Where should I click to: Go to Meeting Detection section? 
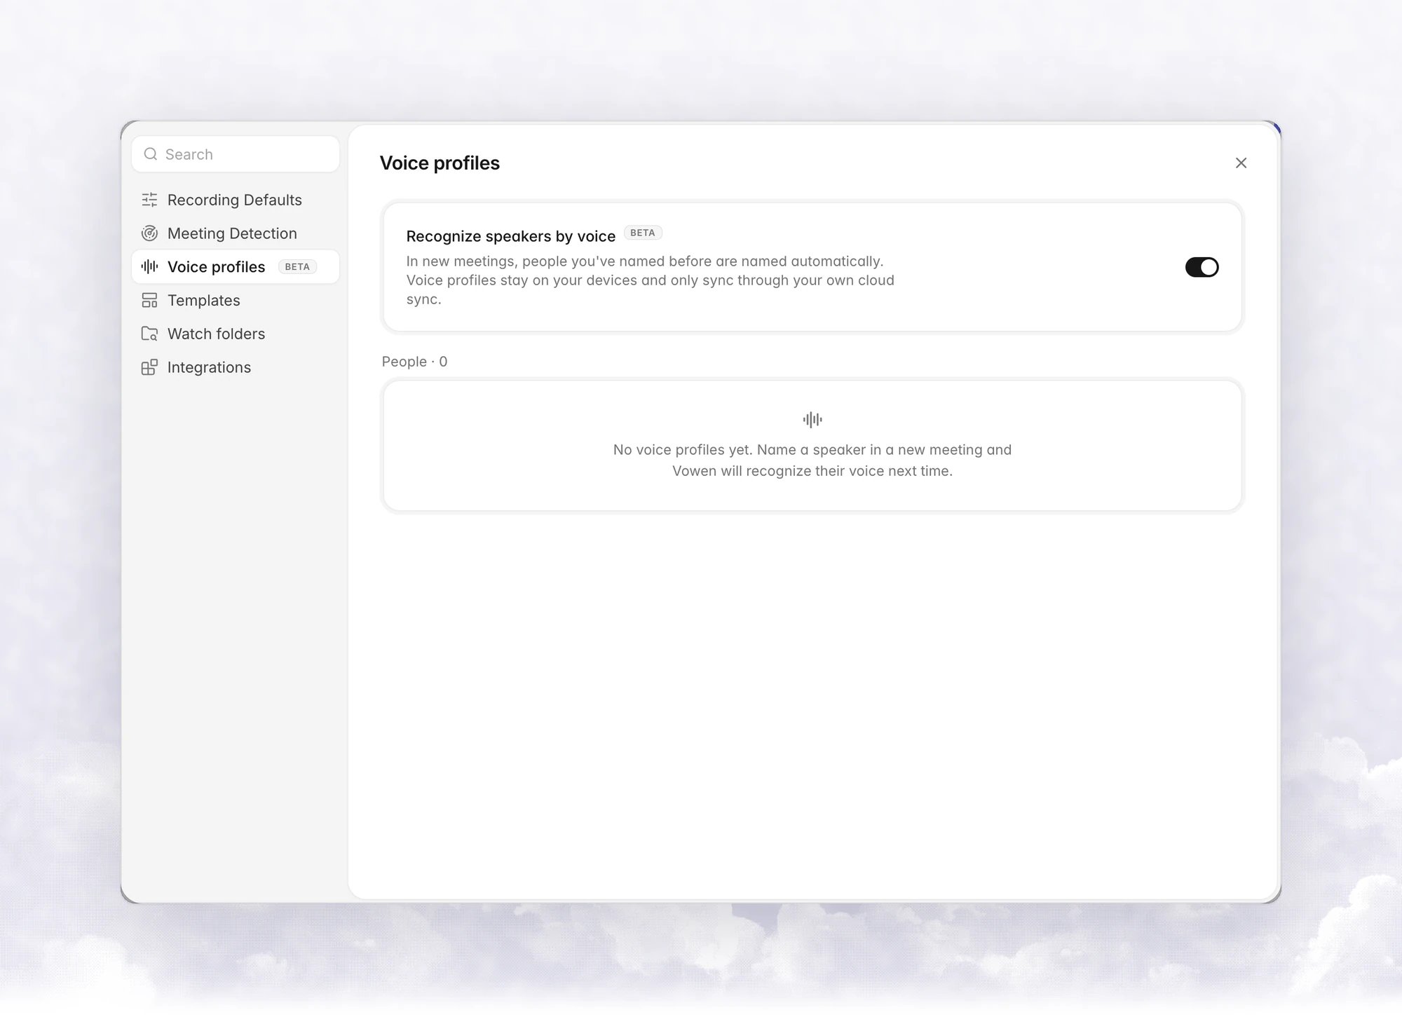click(x=236, y=233)
